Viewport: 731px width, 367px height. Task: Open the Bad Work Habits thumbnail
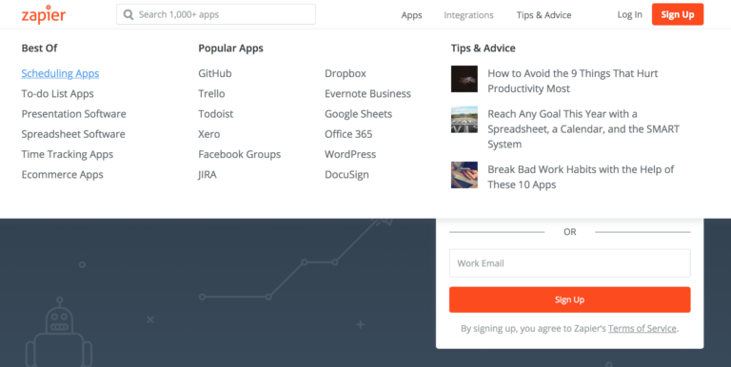(464, 175)
